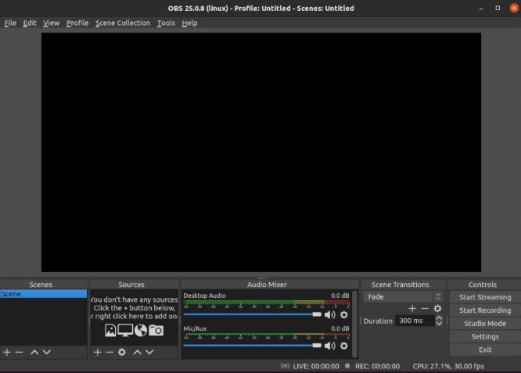Screen dimensions: 521x373
Task: Add a new scene with plus icon
Action: click(7, 353)
